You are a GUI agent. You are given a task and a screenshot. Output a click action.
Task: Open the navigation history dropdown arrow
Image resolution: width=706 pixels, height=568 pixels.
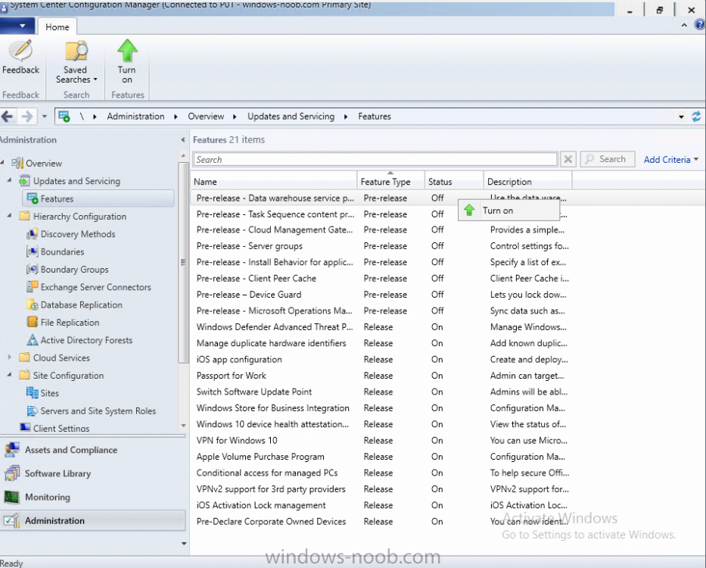44,117
